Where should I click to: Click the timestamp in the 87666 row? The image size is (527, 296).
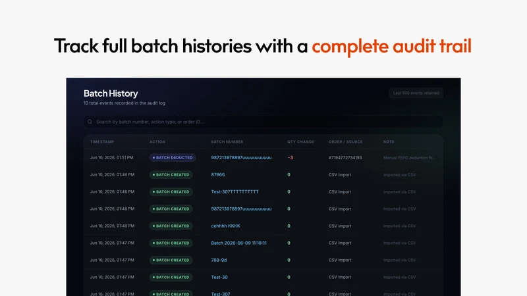coord(112,175)
